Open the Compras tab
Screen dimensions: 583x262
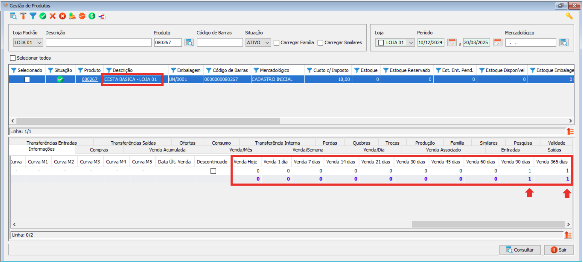(x=99, y=150)
